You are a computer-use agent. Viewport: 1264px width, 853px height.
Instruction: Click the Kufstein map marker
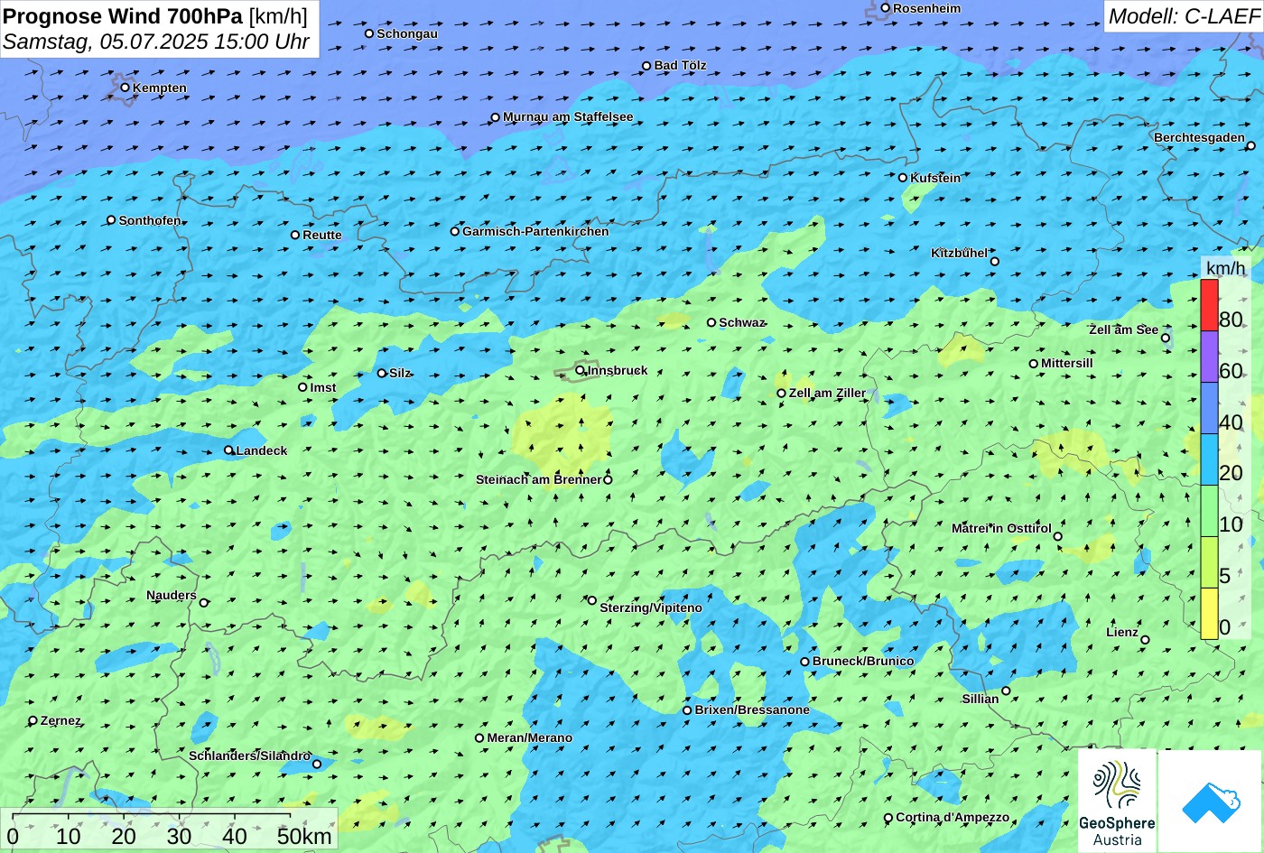903,178
